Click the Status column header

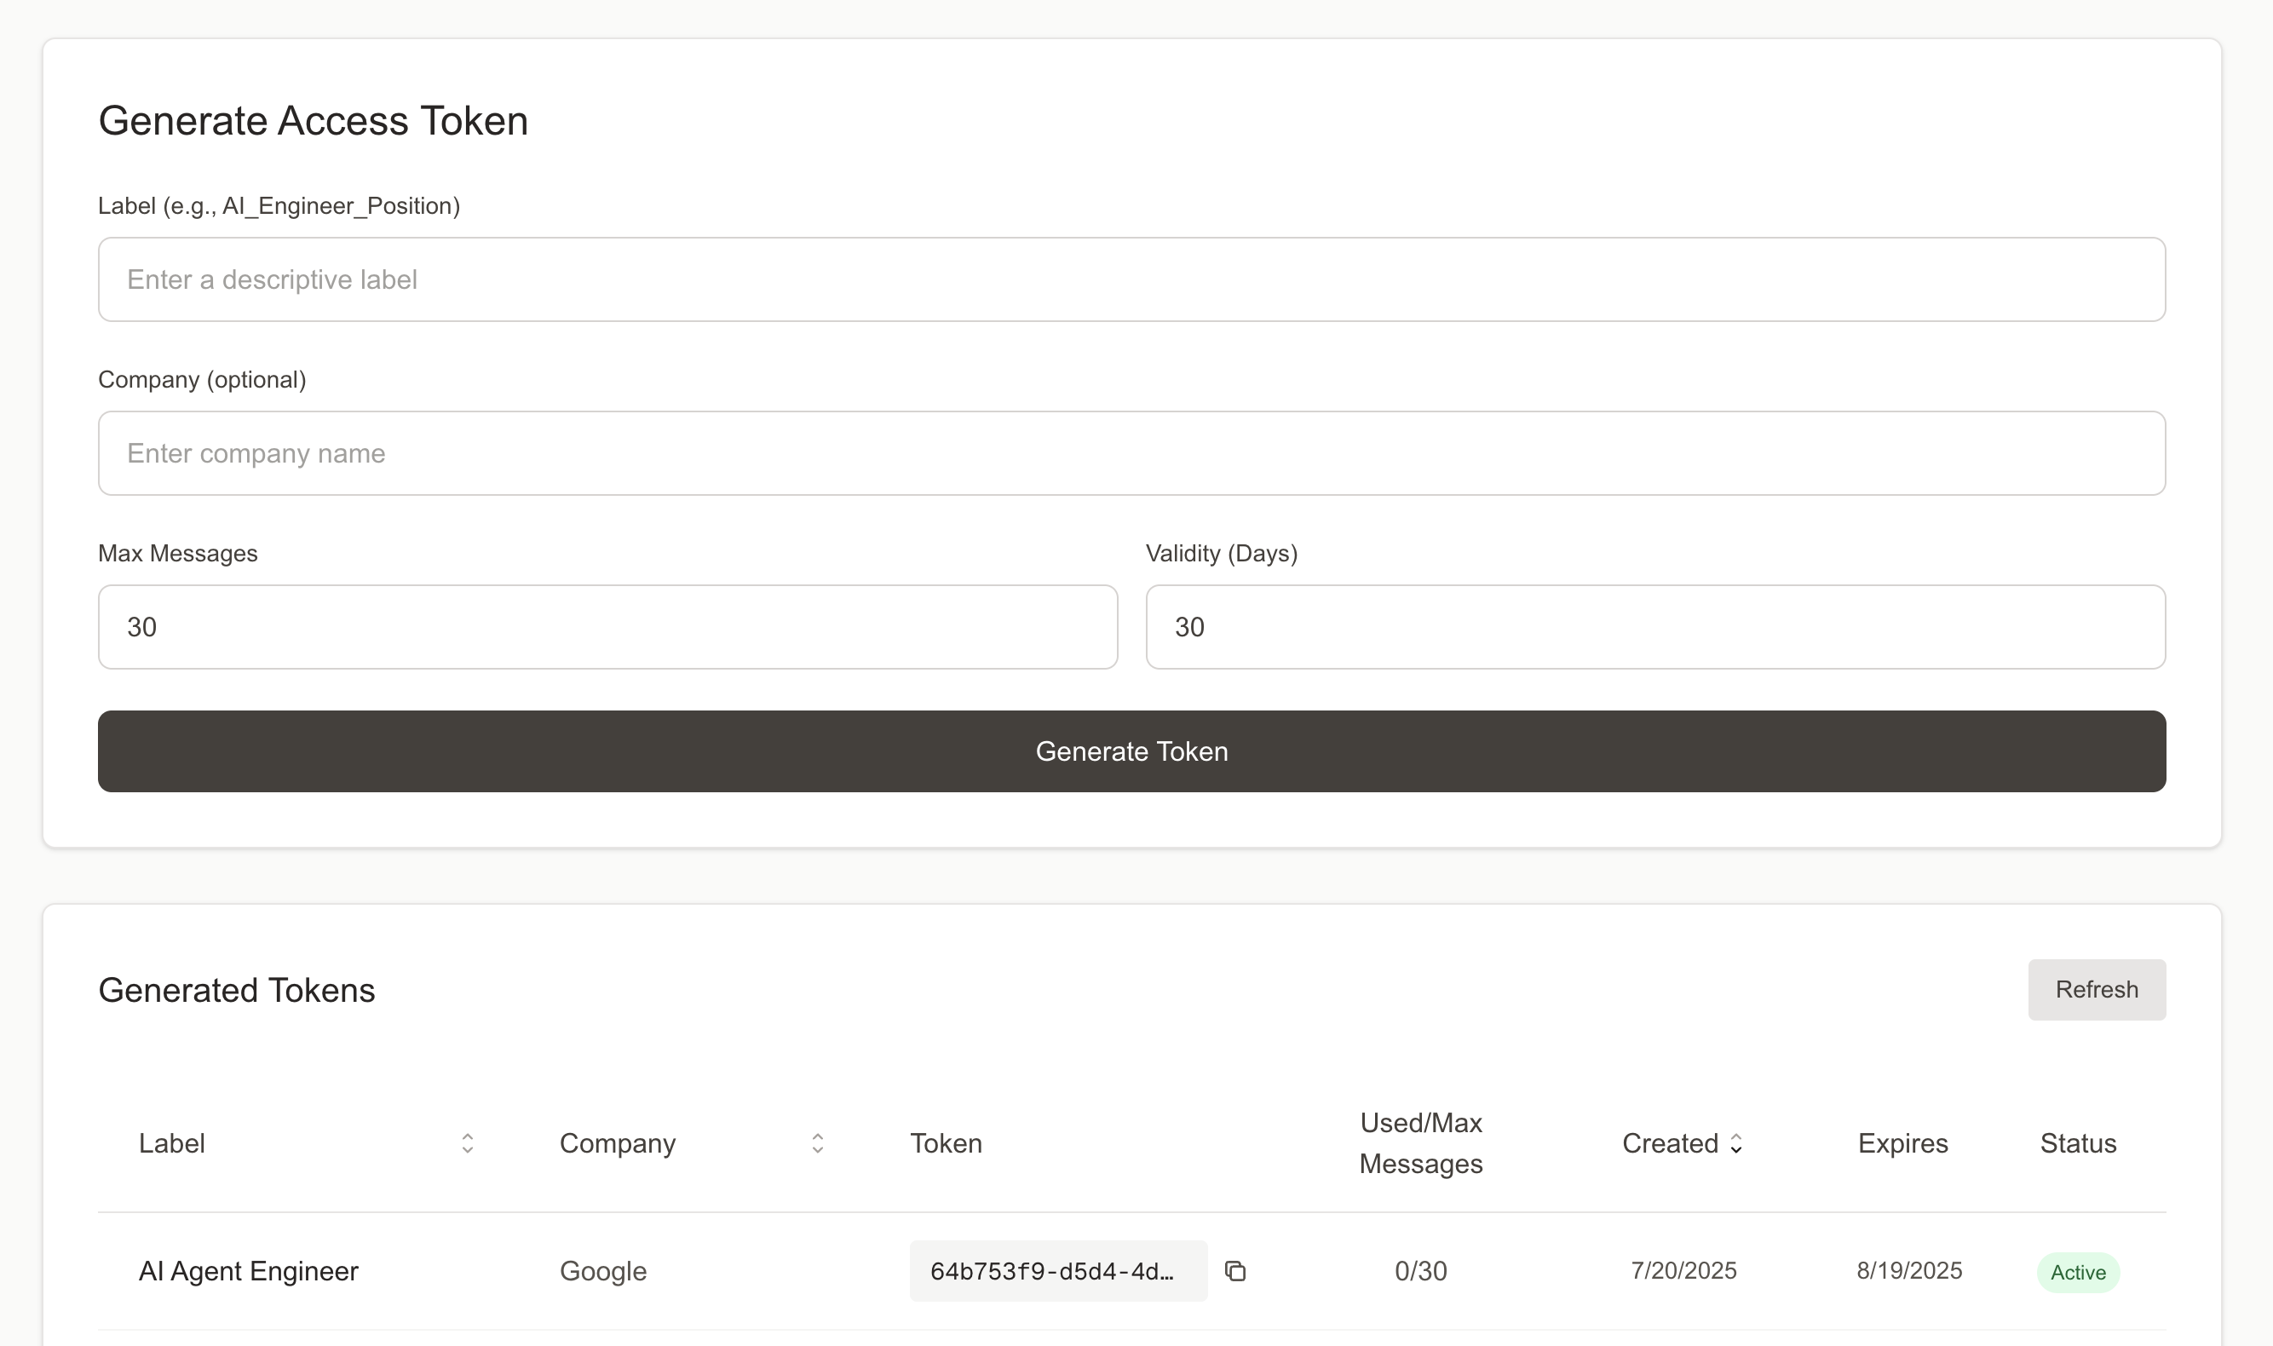(2077, 1143)
